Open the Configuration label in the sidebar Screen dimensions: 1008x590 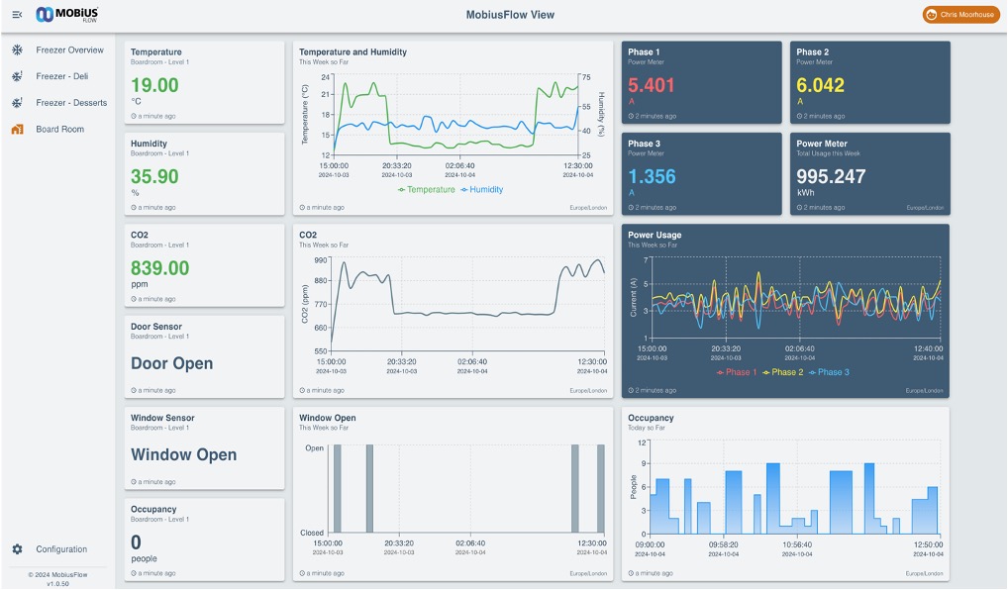pyautogui.click(x=61, y=549)
